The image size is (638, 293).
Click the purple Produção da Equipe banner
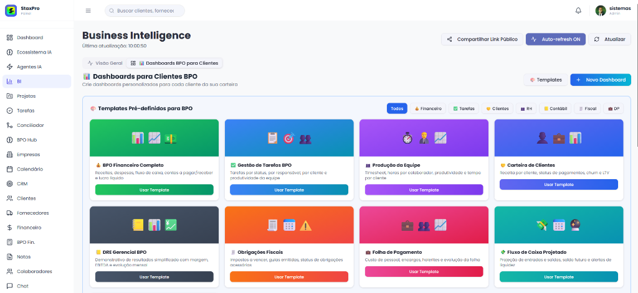tap(424, 138)
